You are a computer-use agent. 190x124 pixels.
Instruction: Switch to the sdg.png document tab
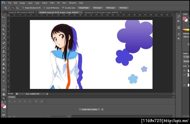102,12
